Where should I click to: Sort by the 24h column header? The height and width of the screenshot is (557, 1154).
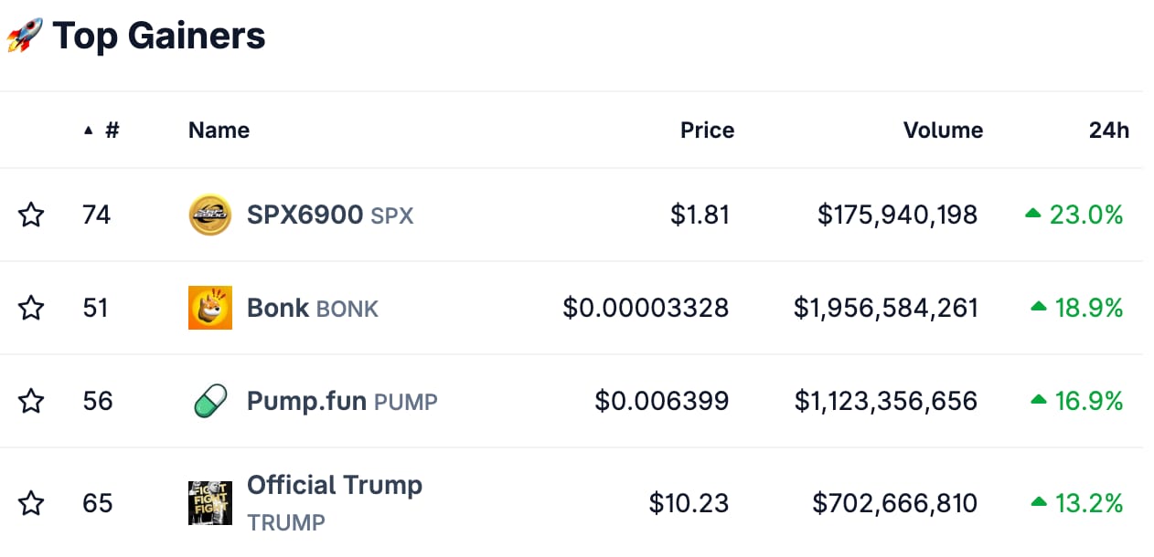(x=1109, y=131)
